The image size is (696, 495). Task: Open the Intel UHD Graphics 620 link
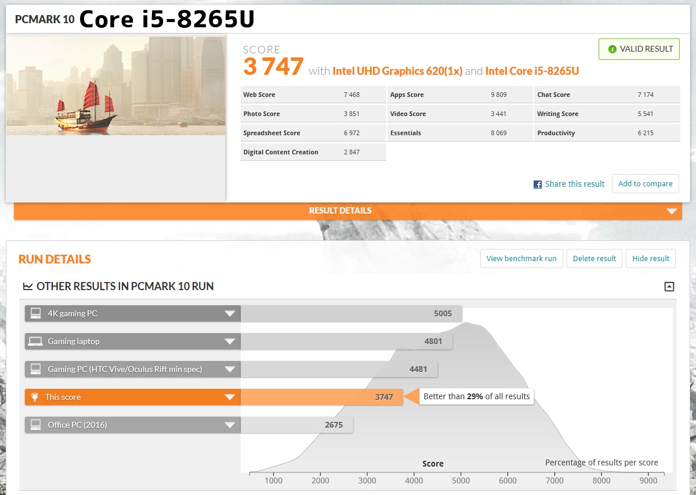[x=397, y=71]
